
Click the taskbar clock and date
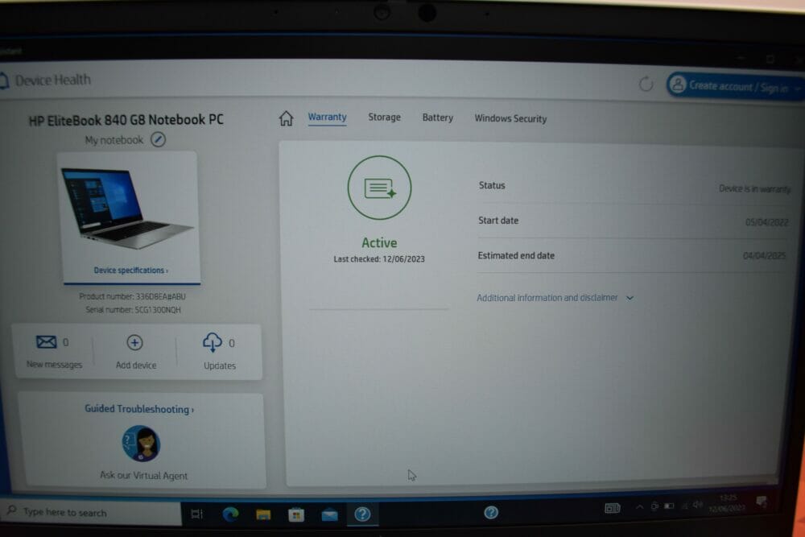726,503
